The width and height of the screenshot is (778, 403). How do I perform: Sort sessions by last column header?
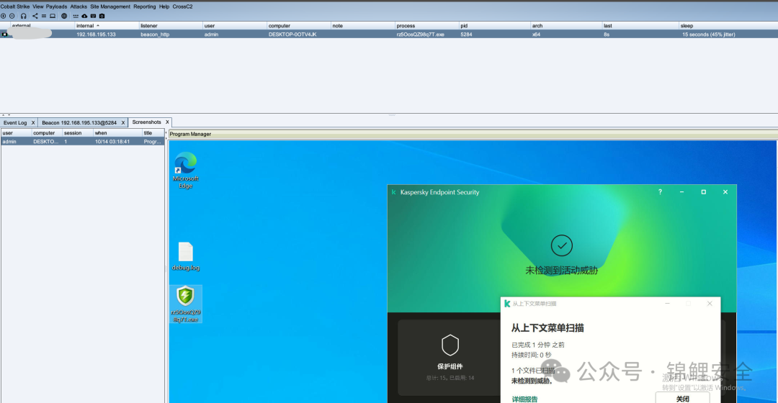coord(640,26)
